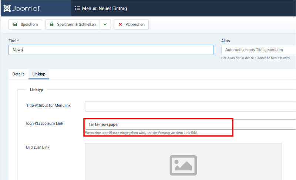Click the Title-Attribut für Menülink label

pos(48,106)
